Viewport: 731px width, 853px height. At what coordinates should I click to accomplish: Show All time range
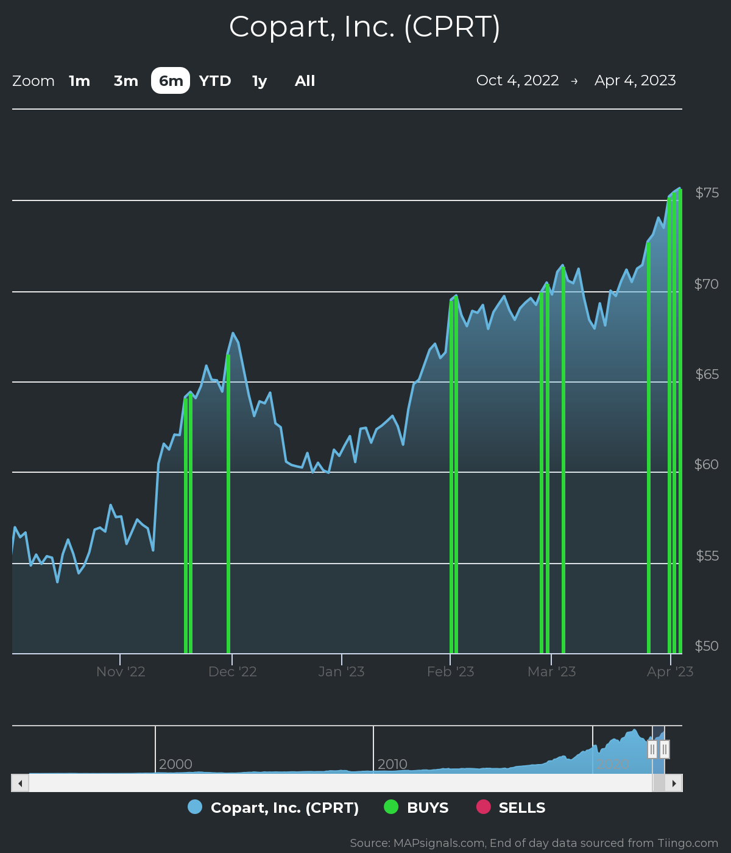pyautogui.click(x=305, y=81)
